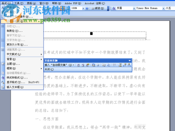Click the toolbar options chevron after 阅读
The height and width of the screenshot is (131, 175).
108,8
